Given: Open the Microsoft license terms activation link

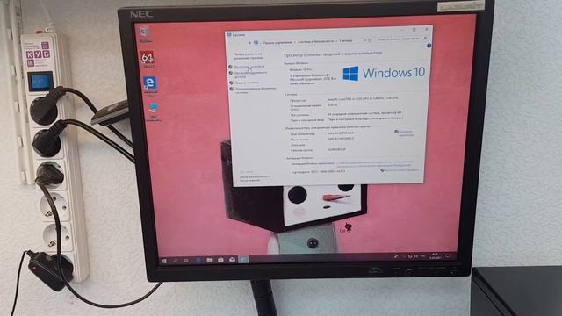Looking at the screenshot, I should point(375,164).
